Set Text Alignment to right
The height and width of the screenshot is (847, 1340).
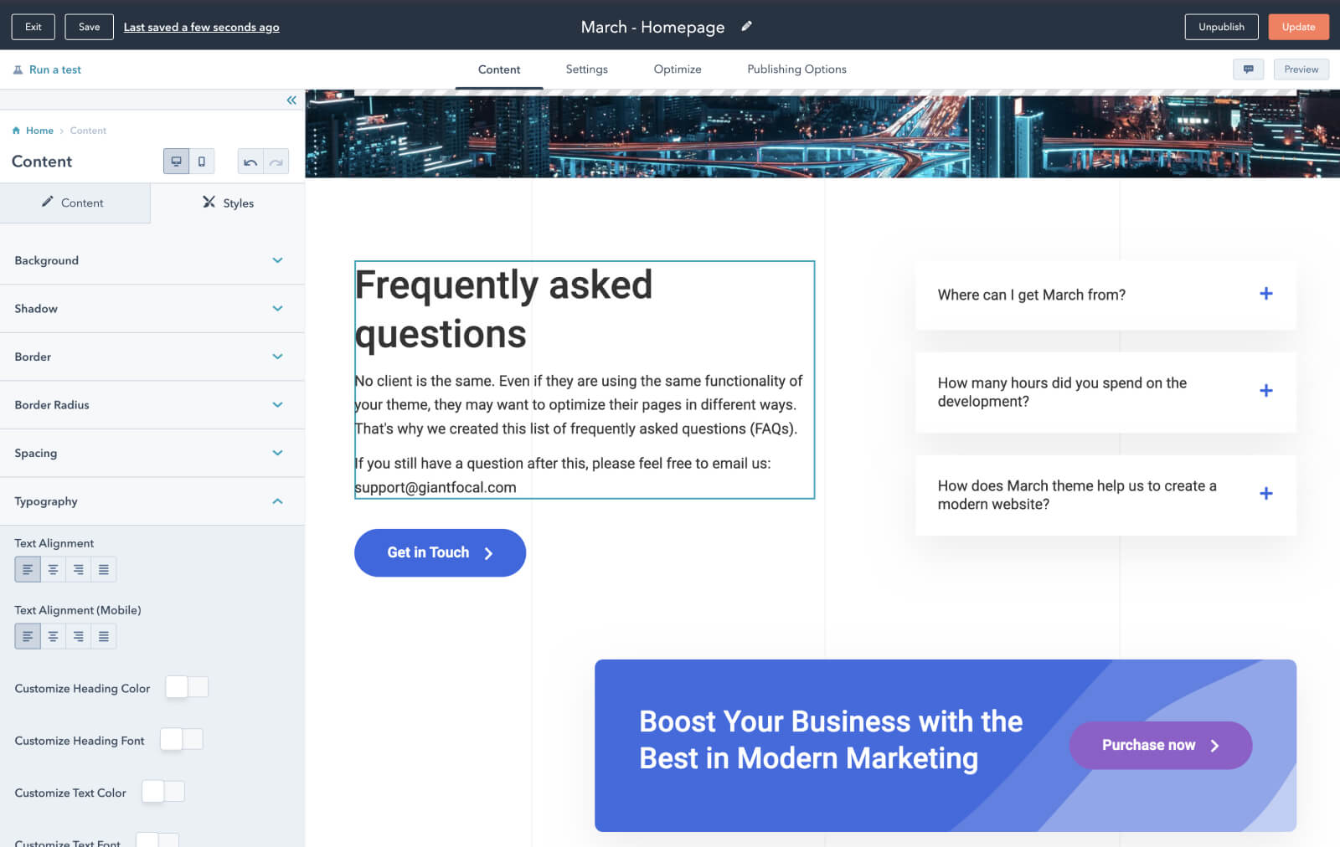click(78, 570)
